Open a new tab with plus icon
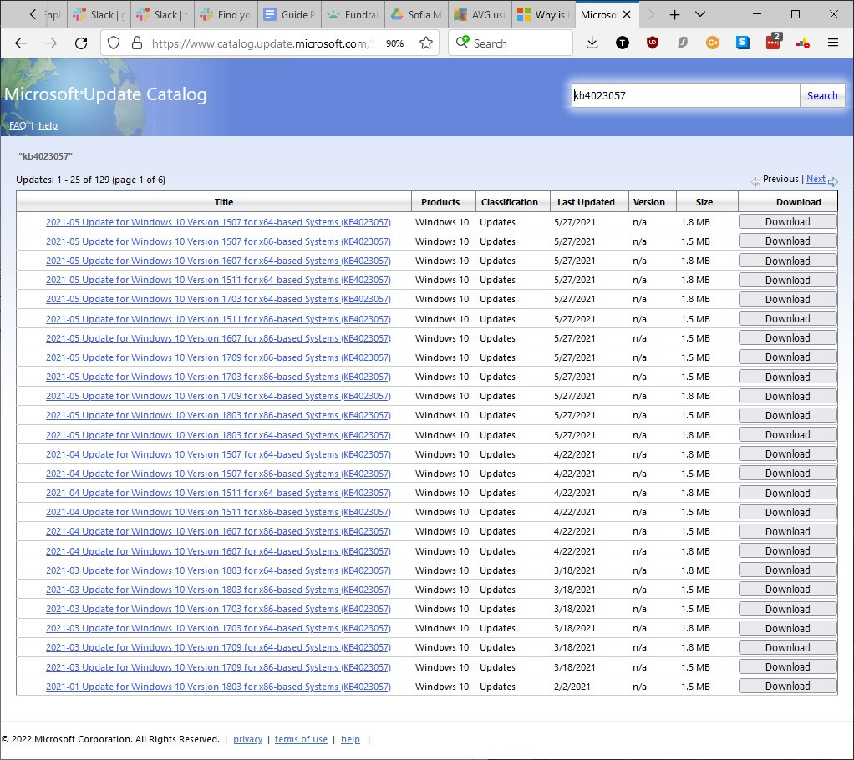Screen dimensions: 854x760 pyautogui.click(x=674, y=15)
